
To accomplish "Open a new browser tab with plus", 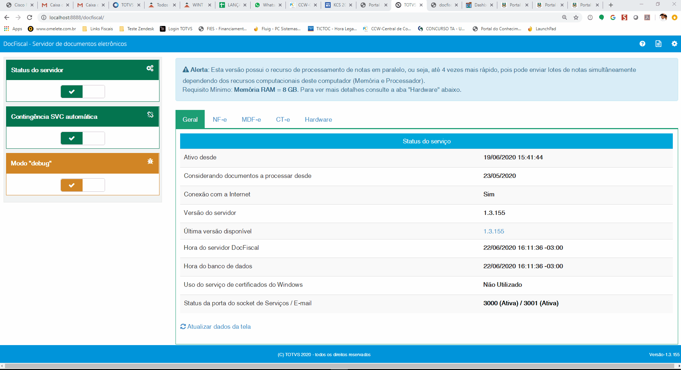I will [x=611, y=5].
